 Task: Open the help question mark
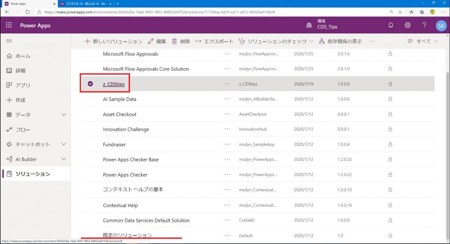424,25
